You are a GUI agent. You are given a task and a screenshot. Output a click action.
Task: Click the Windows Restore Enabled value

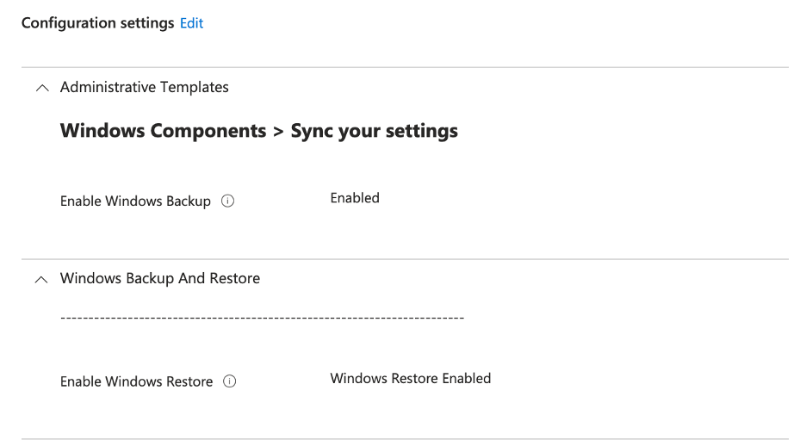[x=411, y=378]
